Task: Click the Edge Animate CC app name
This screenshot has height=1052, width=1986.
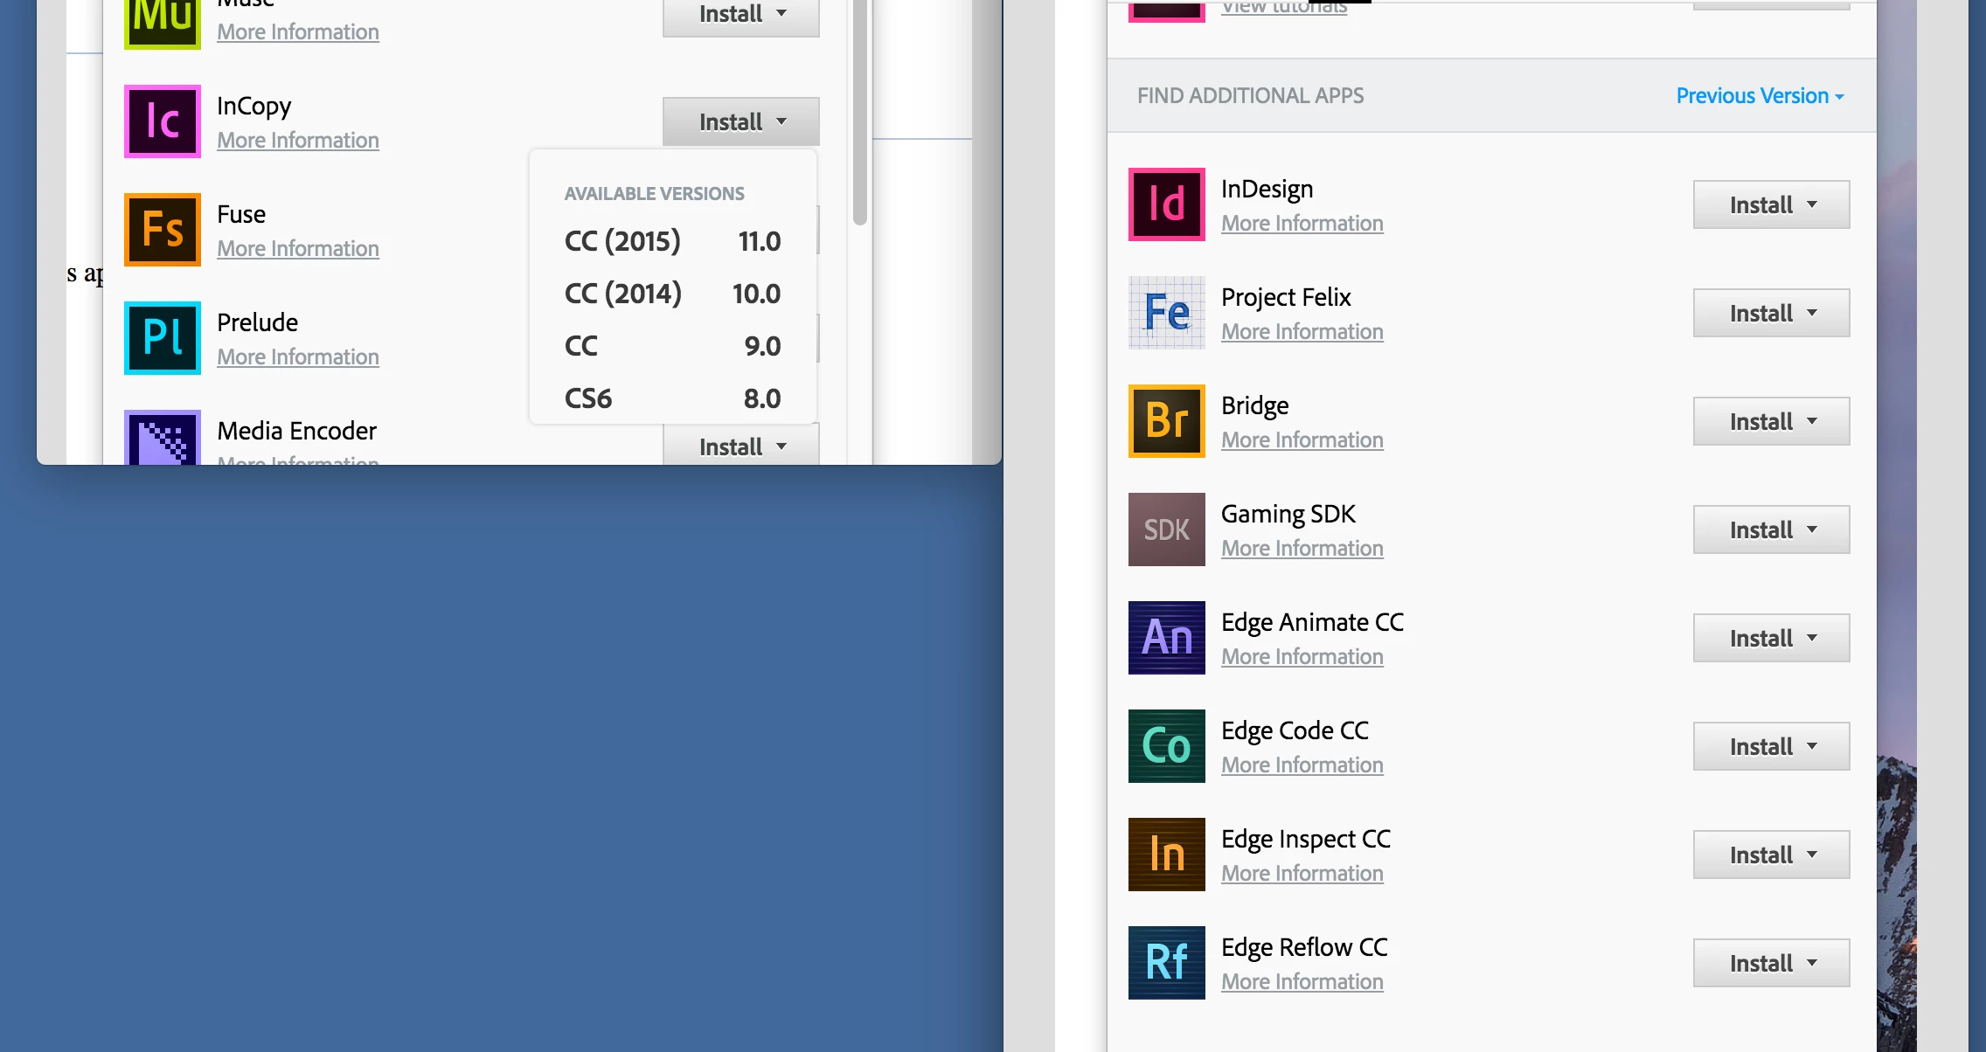Action: (x=1312, y=622)
